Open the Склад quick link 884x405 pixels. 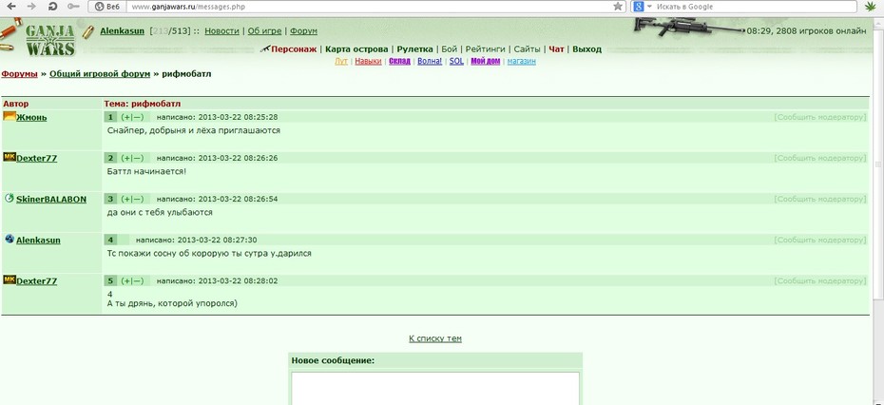(400, 61)
